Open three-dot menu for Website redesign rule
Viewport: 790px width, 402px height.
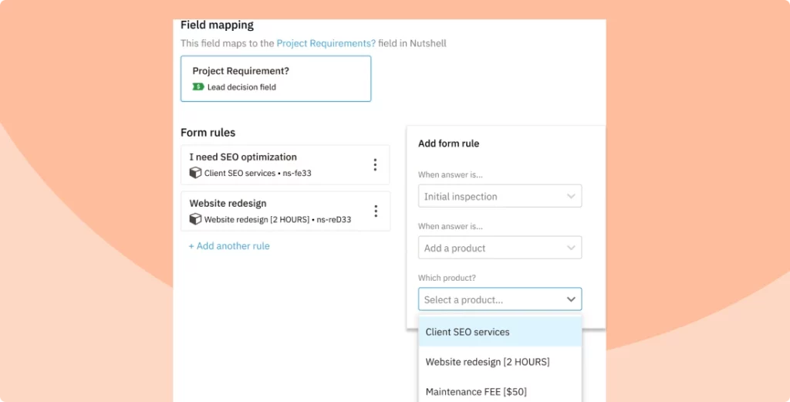coord(375,211)
